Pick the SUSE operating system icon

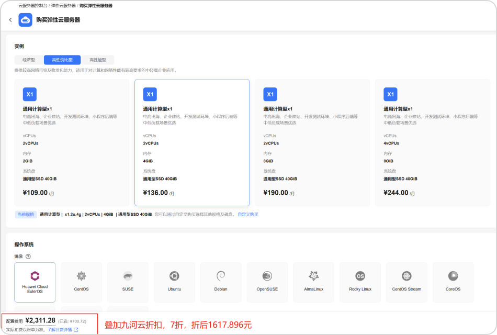pos(128,276)
